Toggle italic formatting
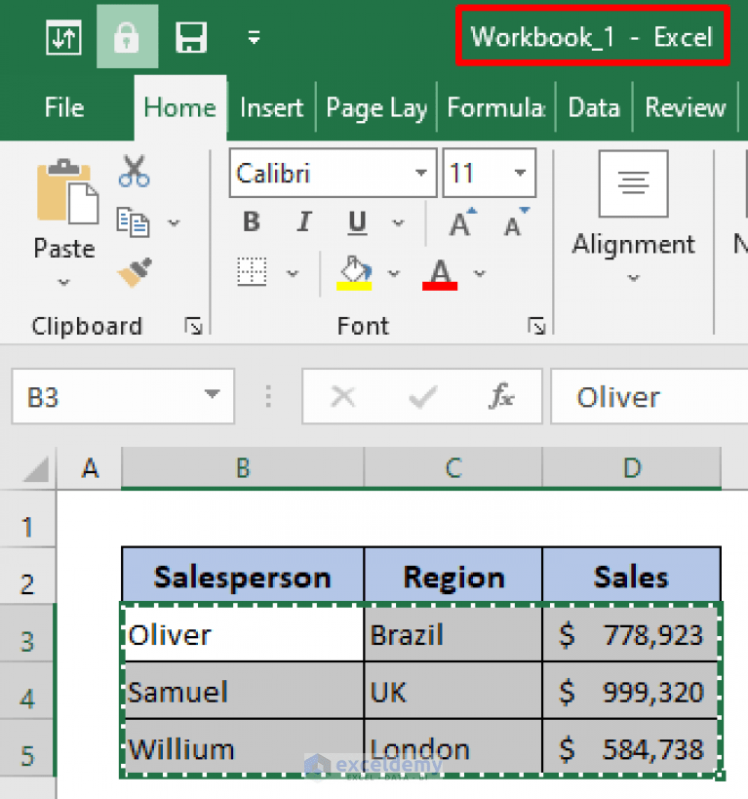The image size is (748, 799). tap(303, 221)
